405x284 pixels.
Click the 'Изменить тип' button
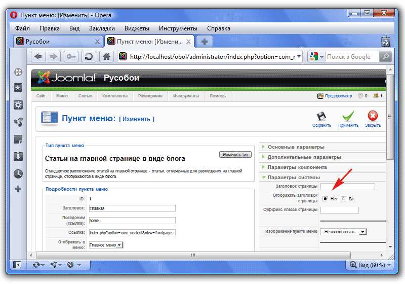tap(235, 154)
